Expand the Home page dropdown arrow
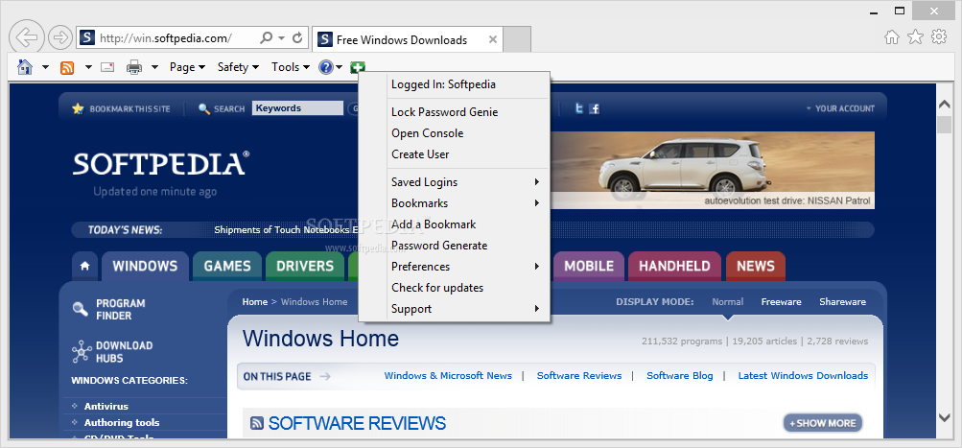This screenshot has width=962, height=448. pyautogui.click(x=45, y=67)
